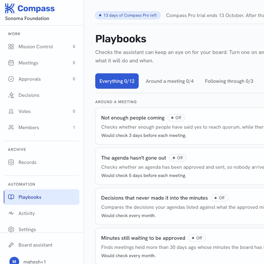Click the Activity pulse icon
The image size is (264, 264).
[x=11, y=213]
